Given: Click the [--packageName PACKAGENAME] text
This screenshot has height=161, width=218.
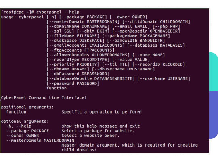Looking at the screenshot, I should 136,36.
